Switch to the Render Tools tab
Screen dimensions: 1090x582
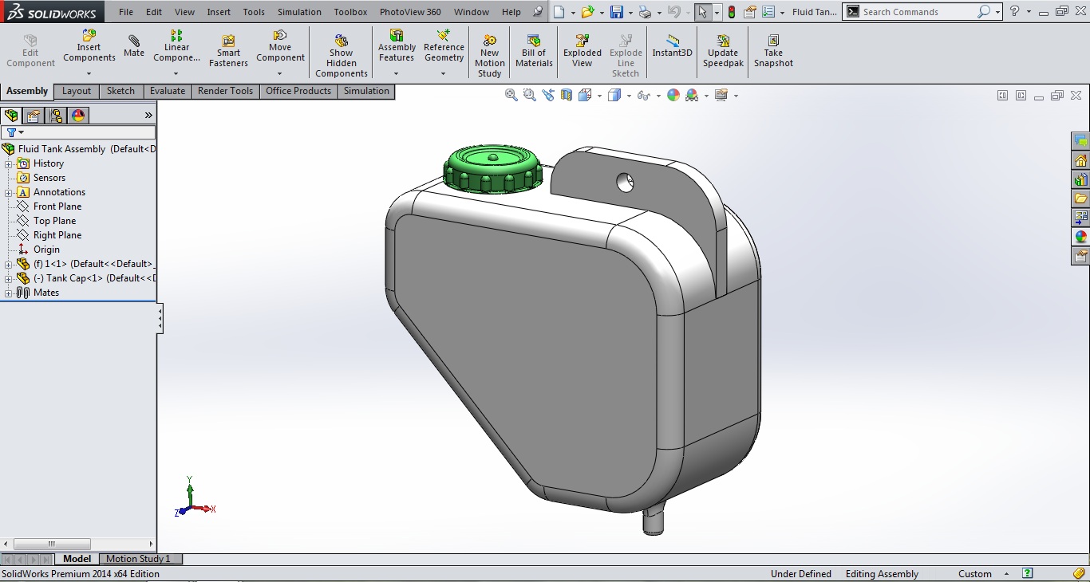pyautogui.click(x=225, y=91)
